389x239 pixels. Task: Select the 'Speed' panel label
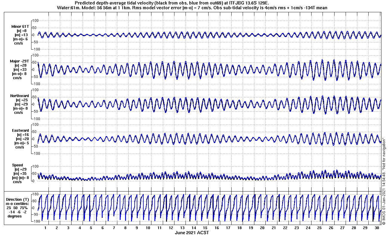click(x=17, y=165)
